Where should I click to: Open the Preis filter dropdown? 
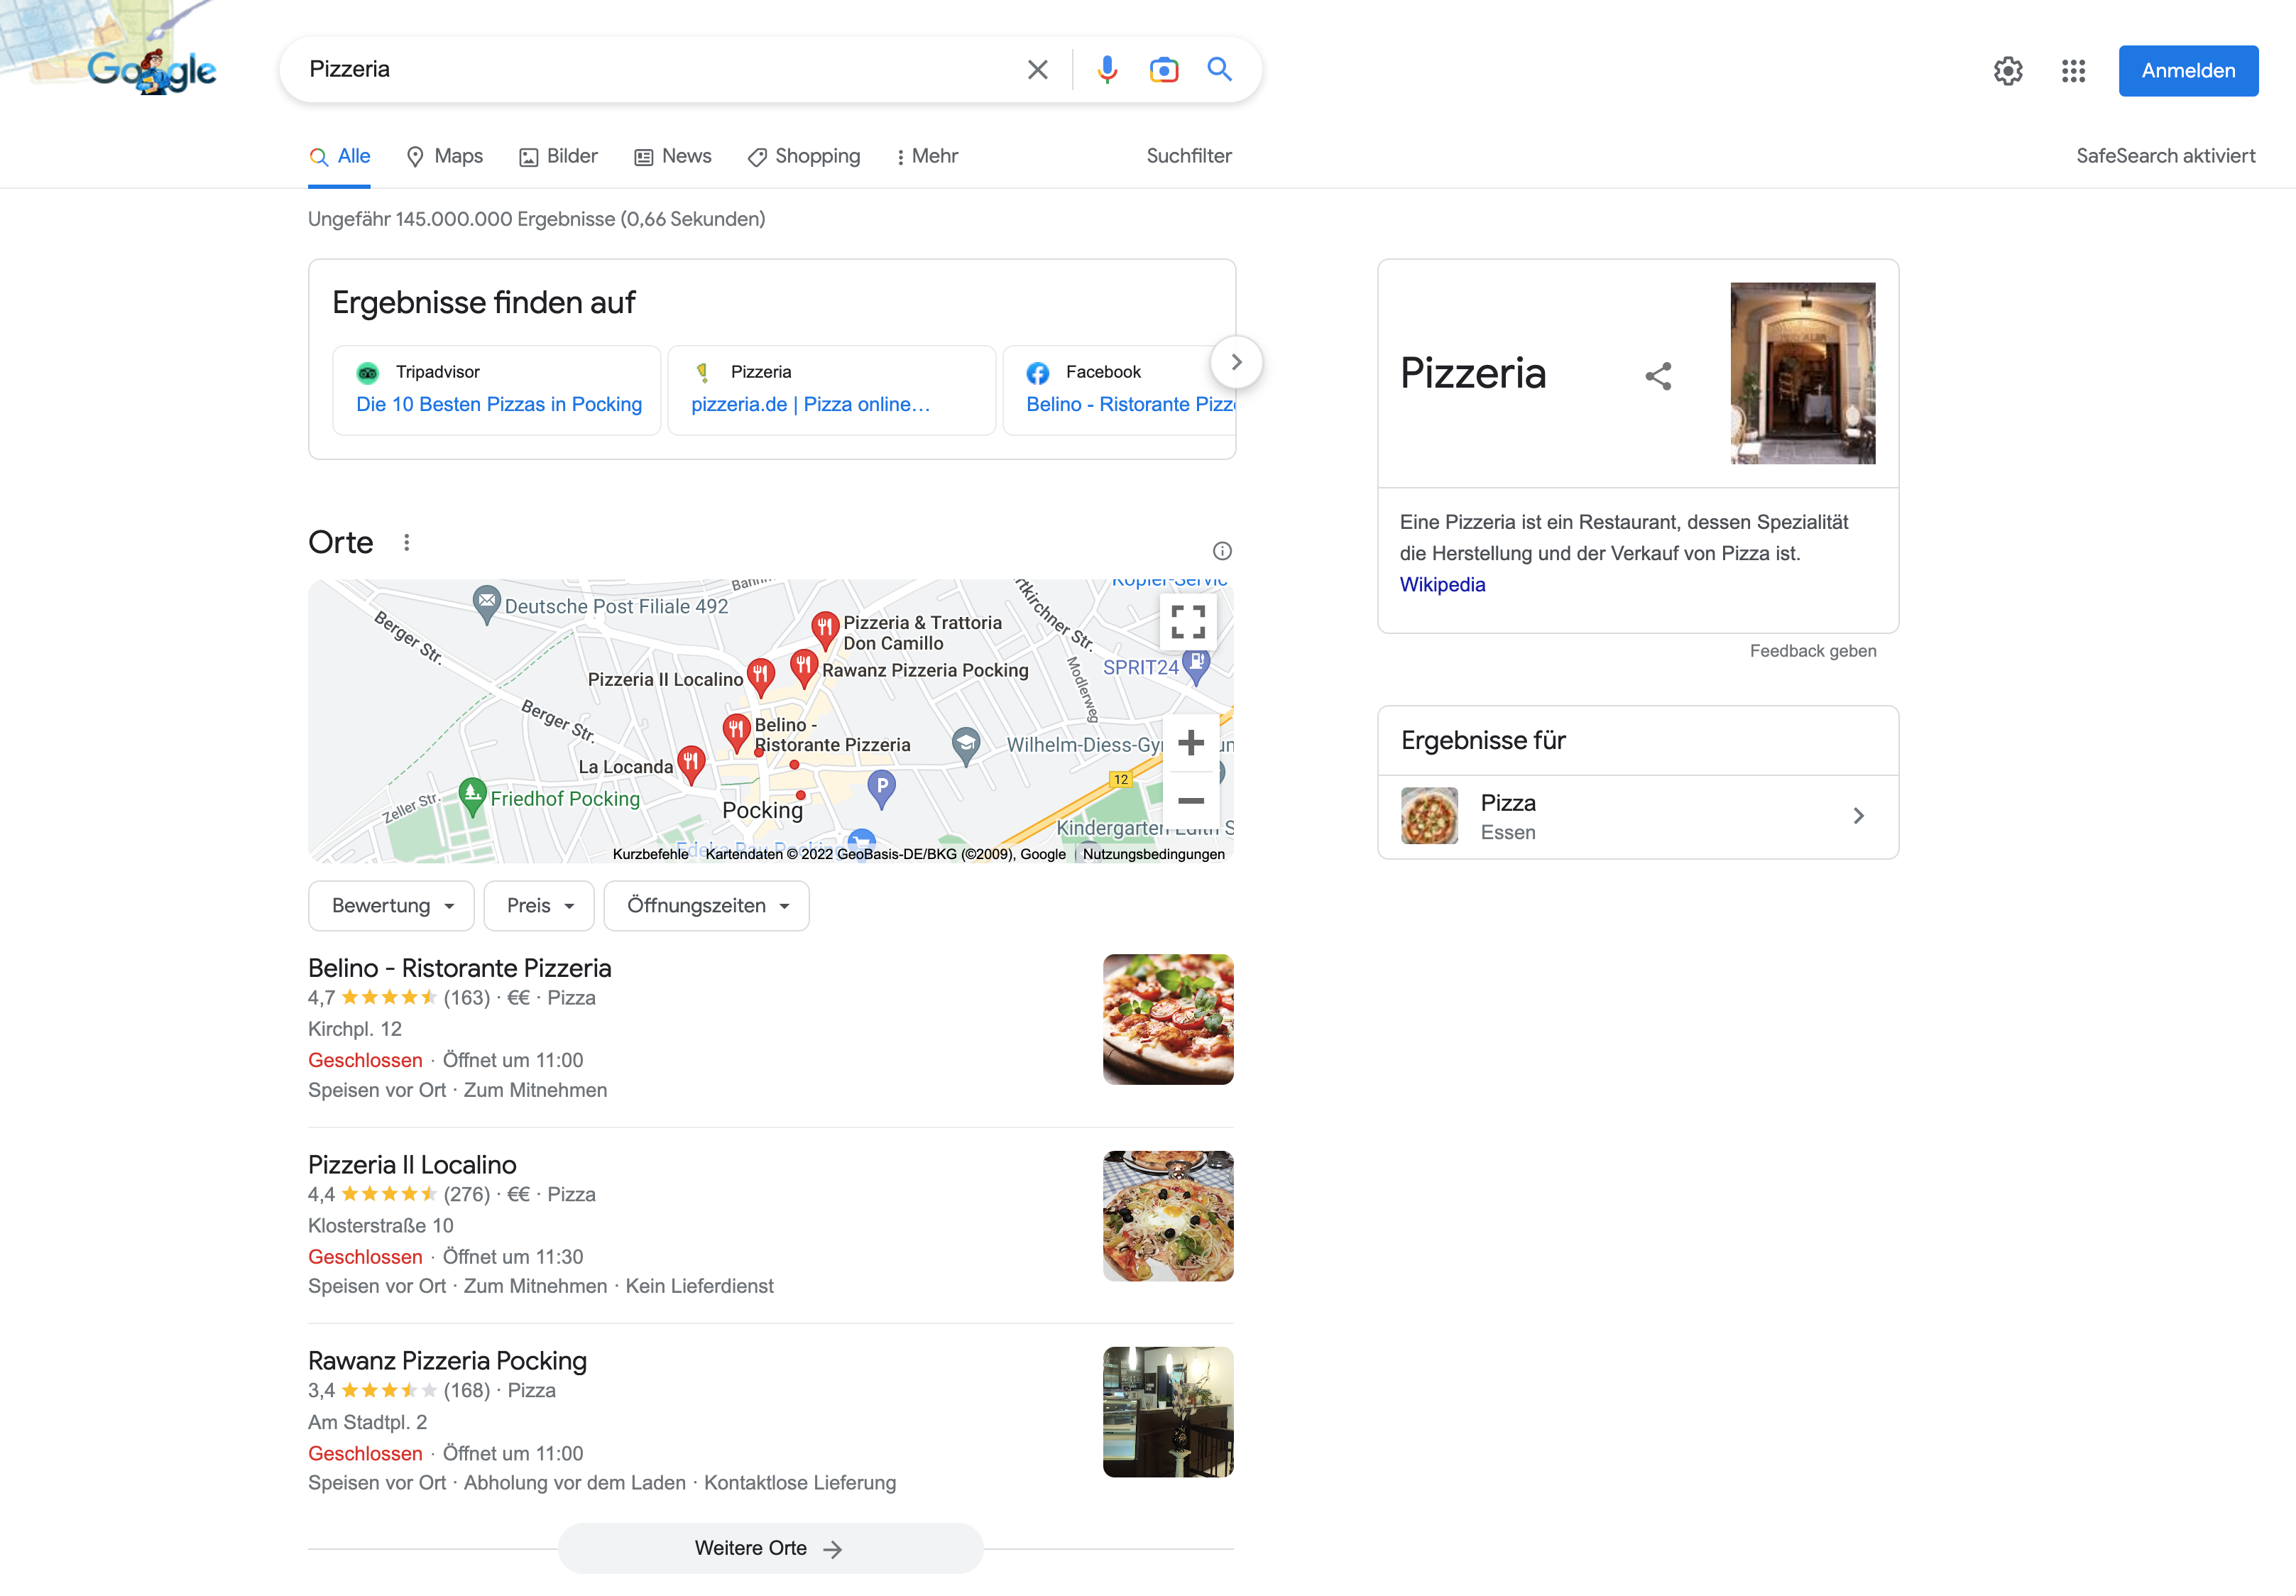[x=539, y=906]
